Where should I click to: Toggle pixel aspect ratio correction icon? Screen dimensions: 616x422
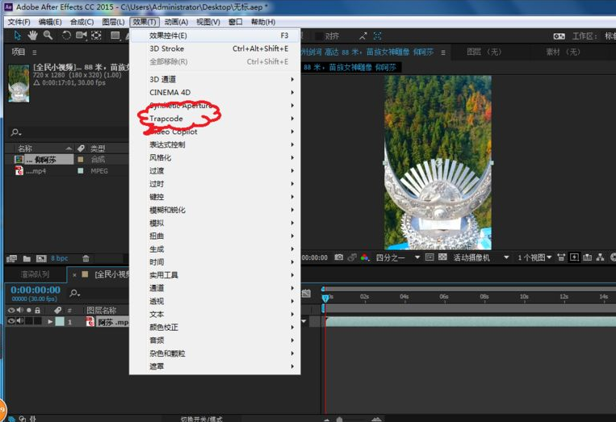[x=561, y=257]
